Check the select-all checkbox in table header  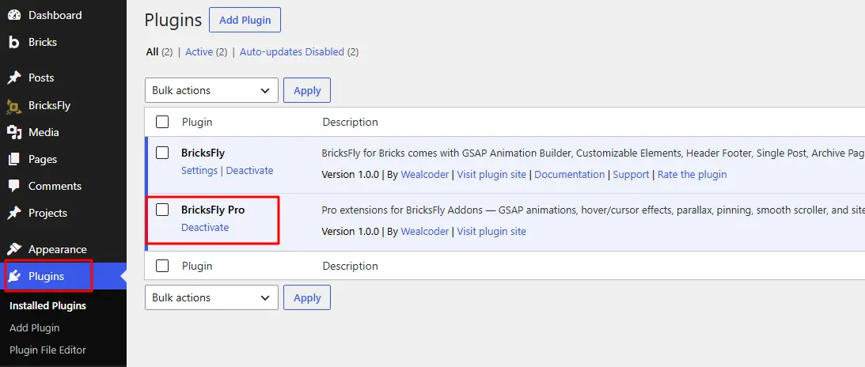pos(162,122)
